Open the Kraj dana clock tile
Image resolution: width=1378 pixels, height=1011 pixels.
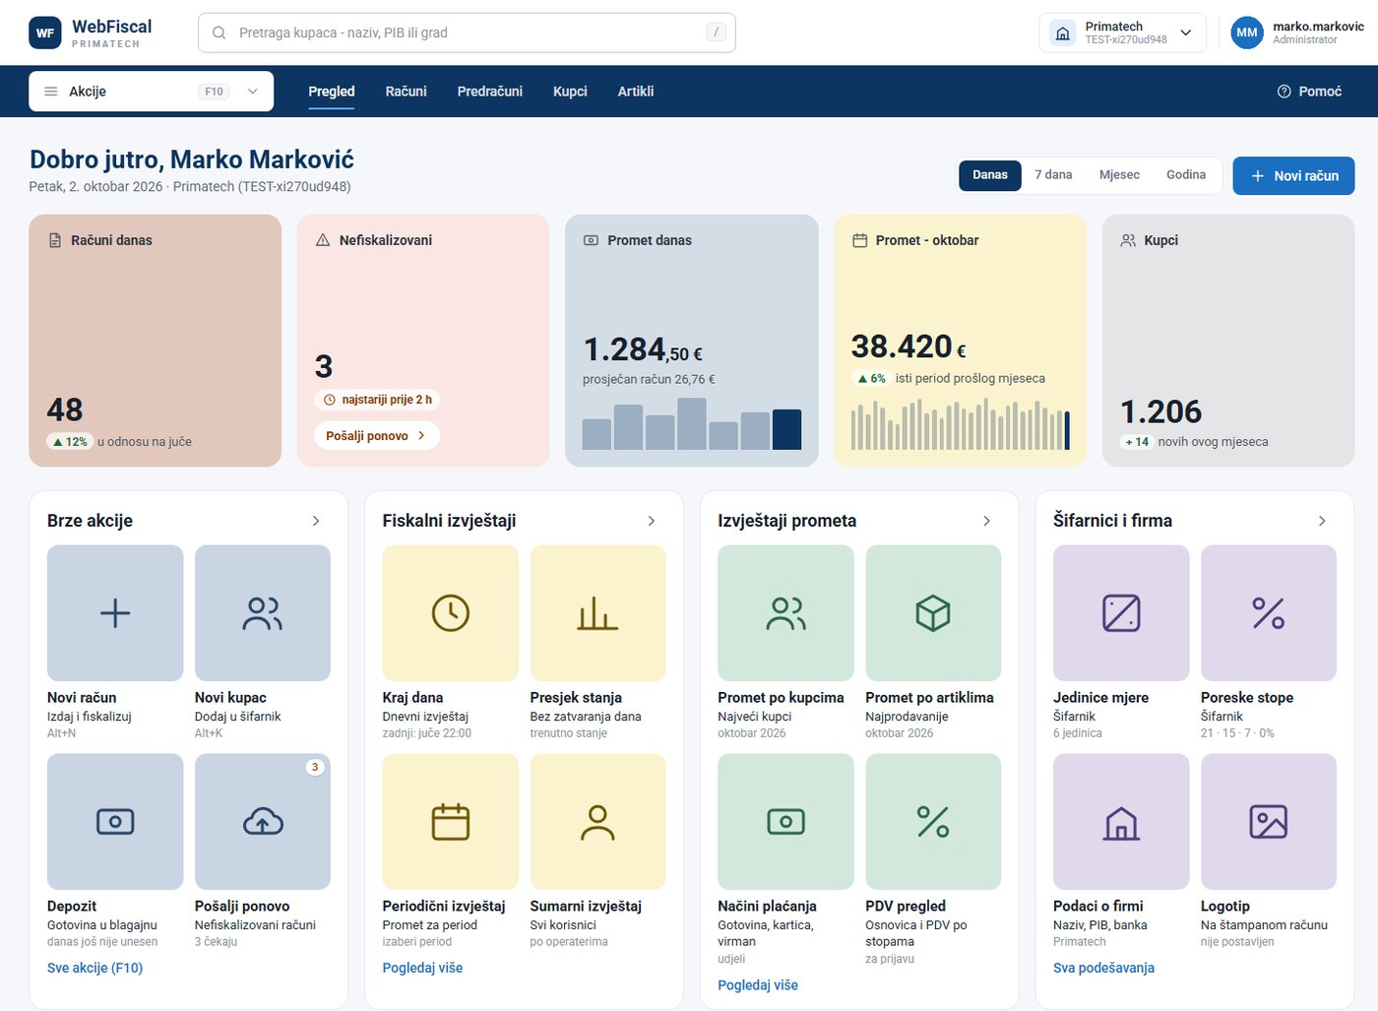coord(451,613)
